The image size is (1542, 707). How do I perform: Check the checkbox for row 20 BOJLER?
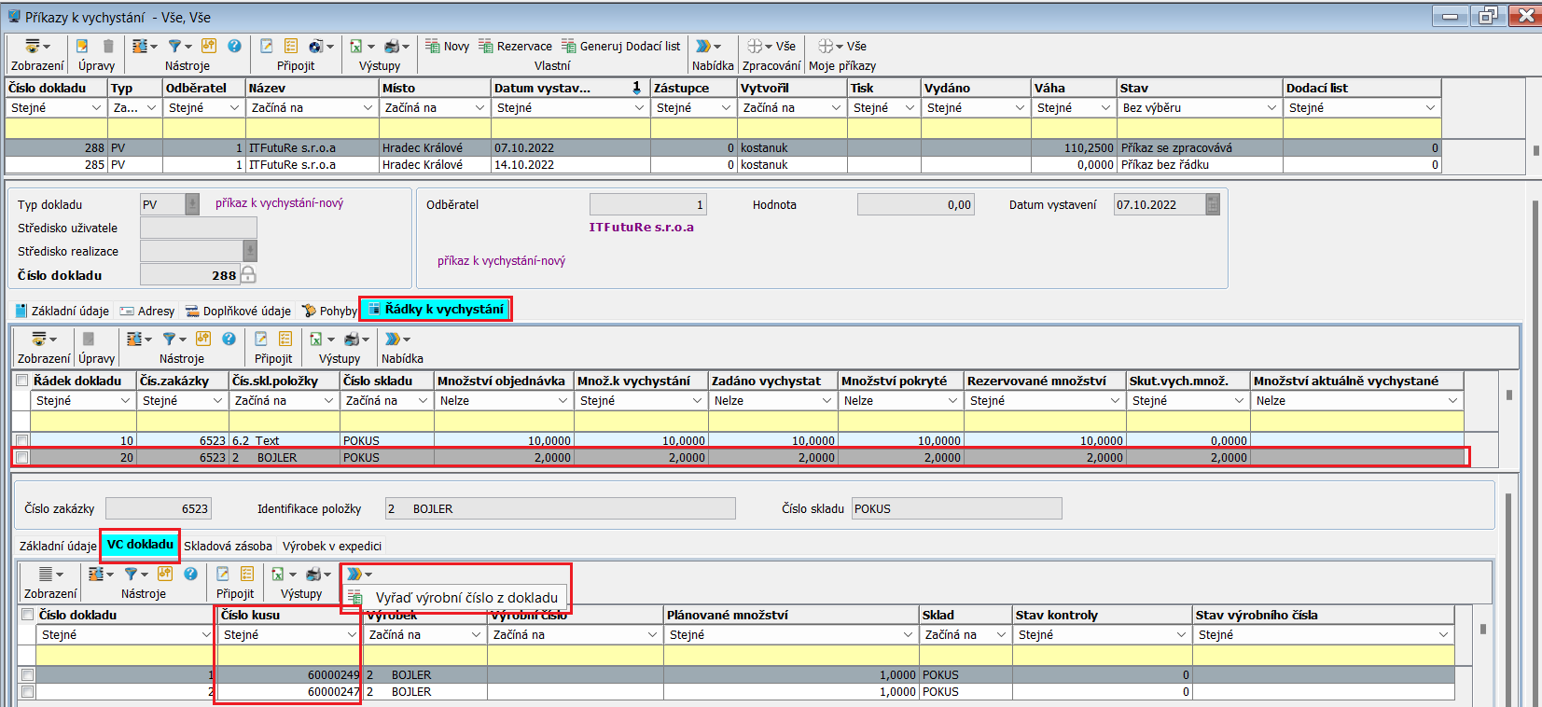coord(22,457)
